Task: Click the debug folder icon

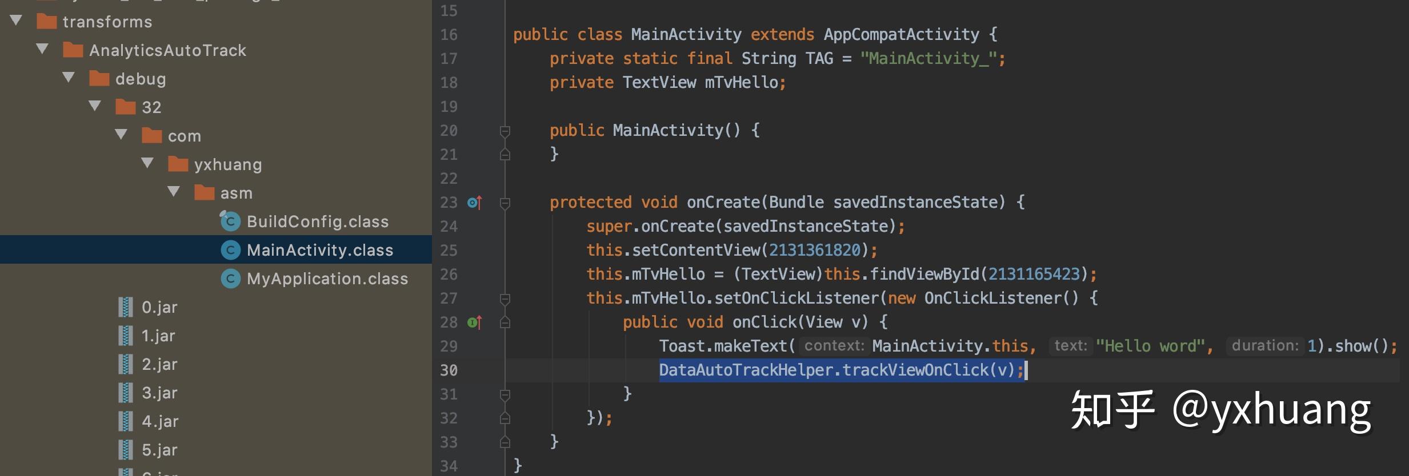Action: (x=99, y=79)
